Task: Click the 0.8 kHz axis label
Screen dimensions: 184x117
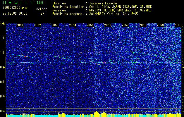Action: click(2, 82)
